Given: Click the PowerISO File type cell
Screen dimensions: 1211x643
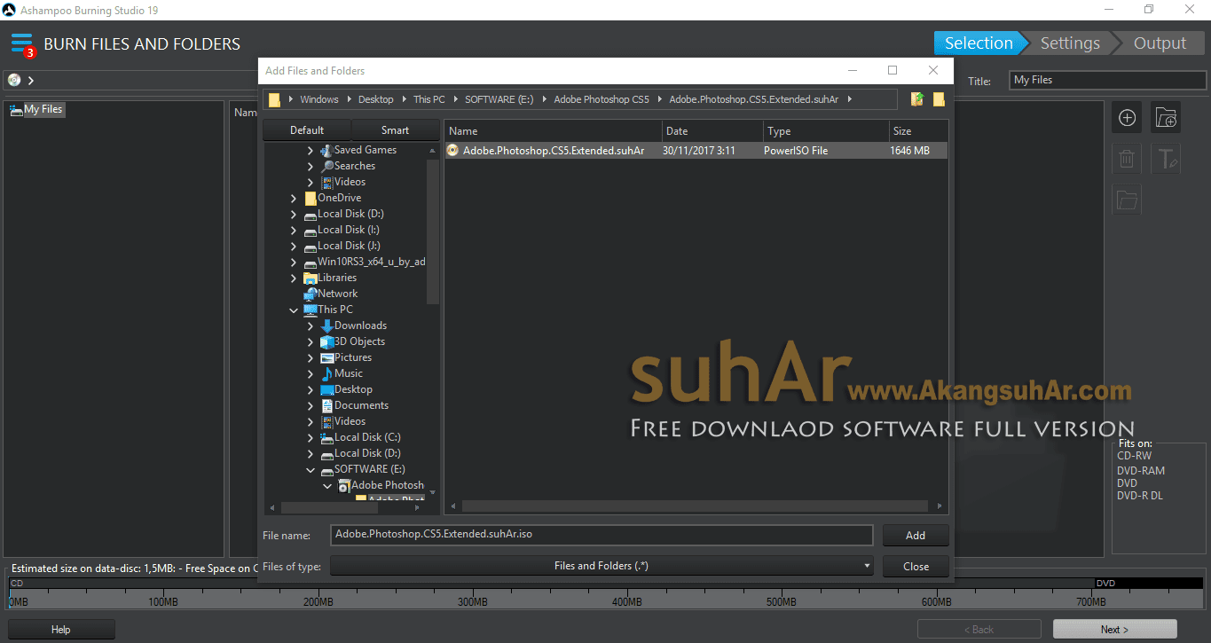Looking at the screenshot, I should pos(796,151).
